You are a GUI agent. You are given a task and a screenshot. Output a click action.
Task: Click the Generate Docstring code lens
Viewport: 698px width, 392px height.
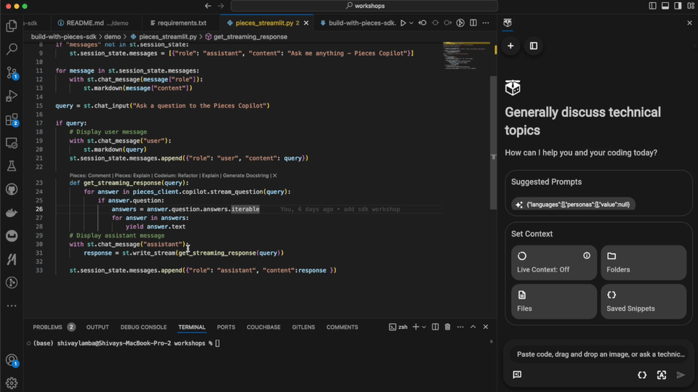click(246, 176)
